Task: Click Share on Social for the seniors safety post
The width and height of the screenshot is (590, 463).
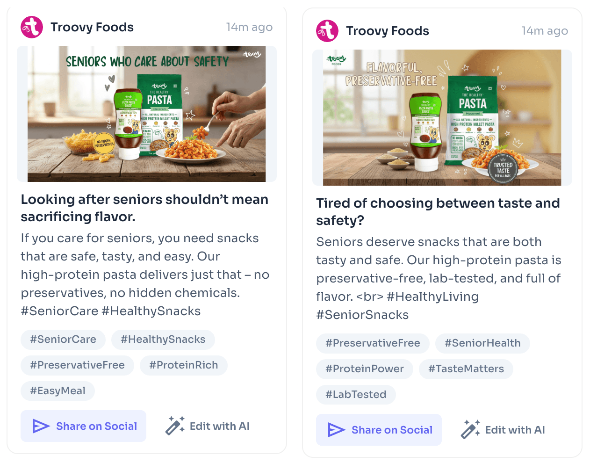Action: coord(83,426)
